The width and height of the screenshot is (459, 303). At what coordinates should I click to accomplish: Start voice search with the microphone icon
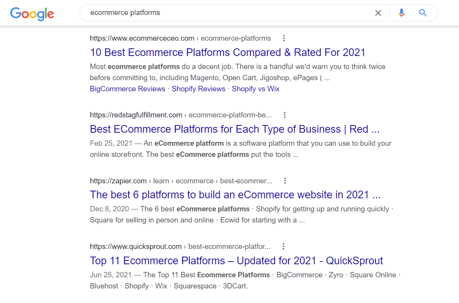(x=401, y=13)
